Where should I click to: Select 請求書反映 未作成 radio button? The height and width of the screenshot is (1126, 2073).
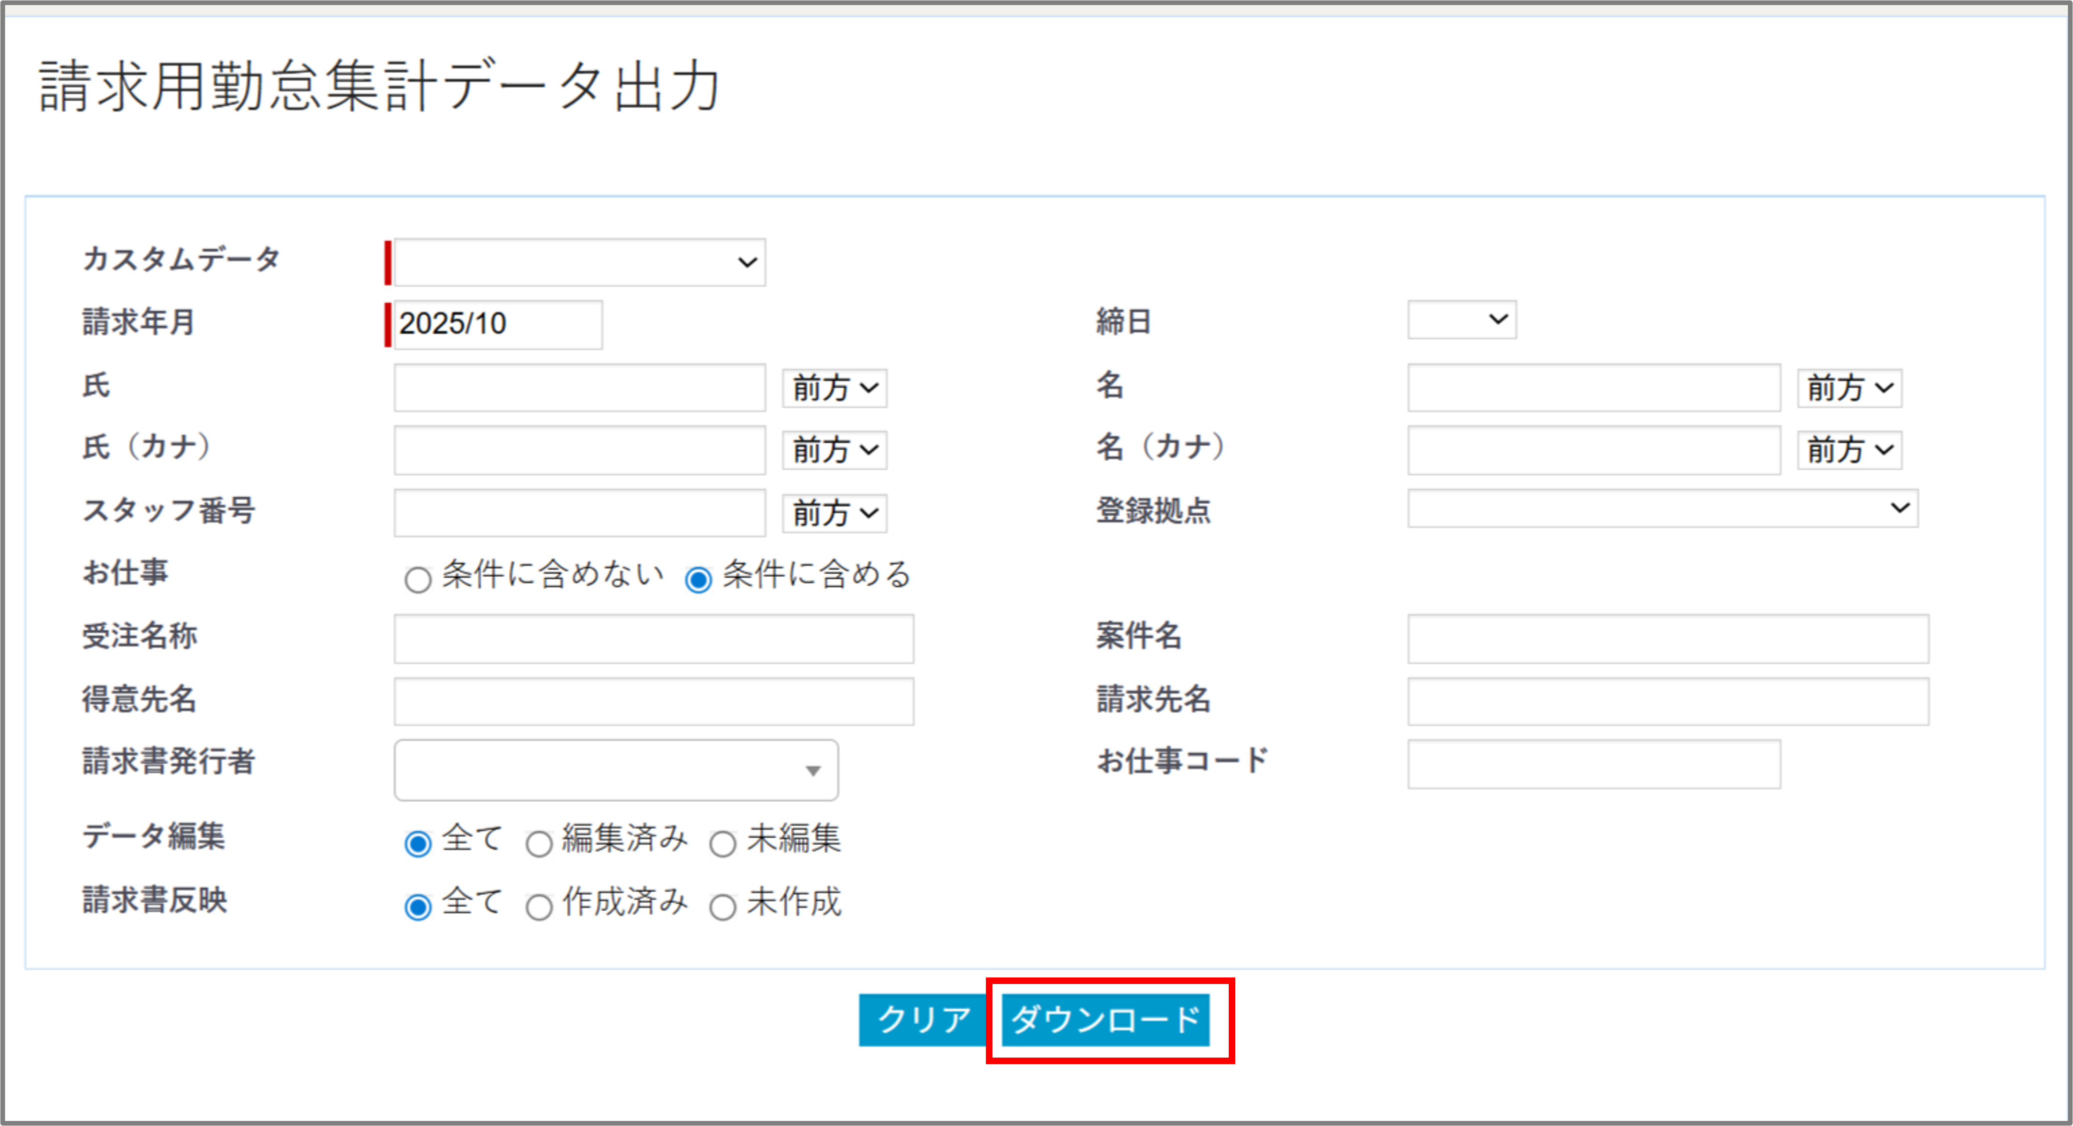pos(723,907)
